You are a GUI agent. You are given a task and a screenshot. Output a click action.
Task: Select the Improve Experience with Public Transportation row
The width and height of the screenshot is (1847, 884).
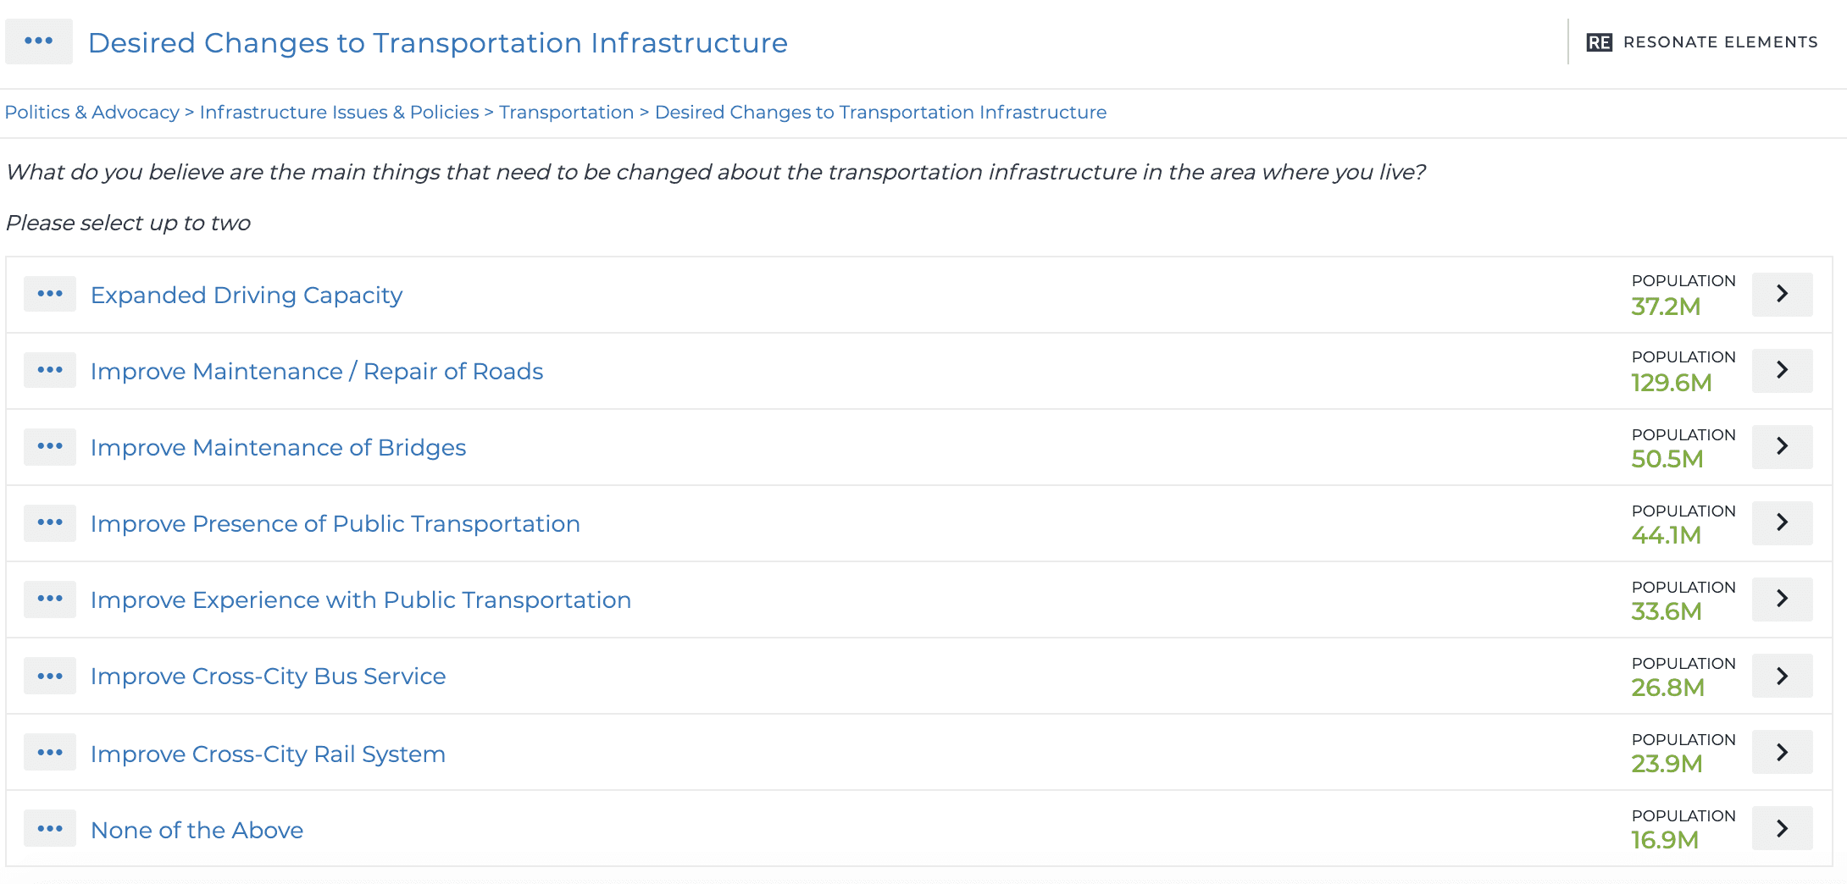(360, 599)
